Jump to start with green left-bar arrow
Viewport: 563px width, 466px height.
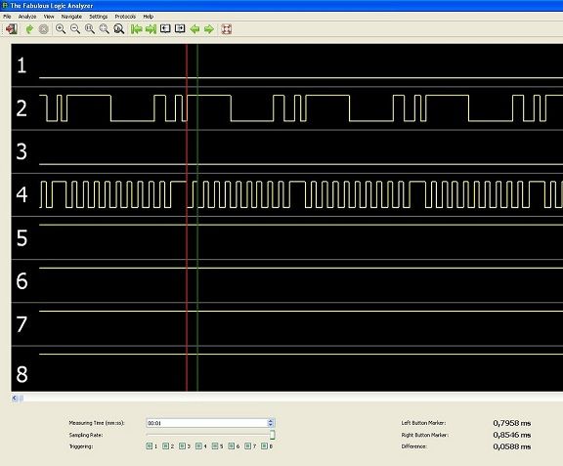click(x=137, y=29)
